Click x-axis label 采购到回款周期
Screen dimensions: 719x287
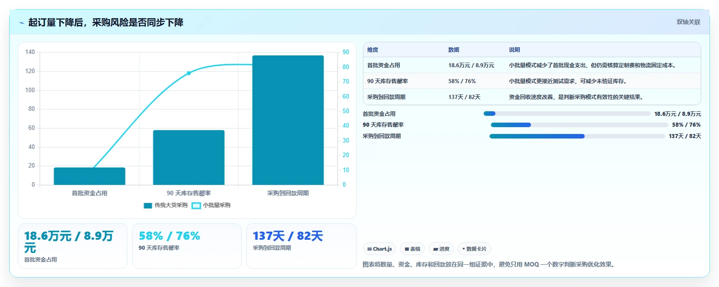(x=288, y=193)
